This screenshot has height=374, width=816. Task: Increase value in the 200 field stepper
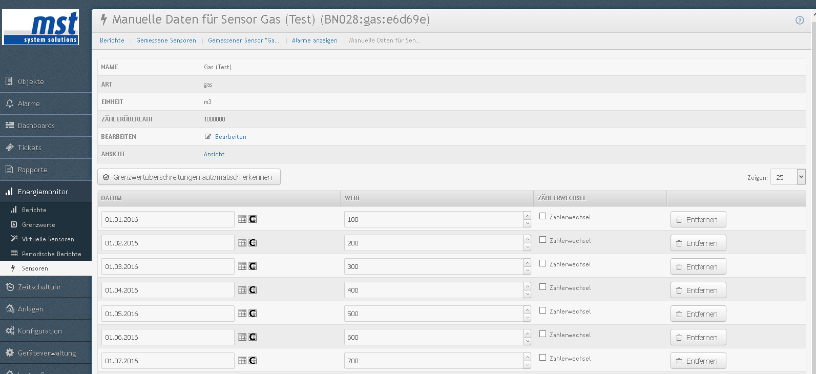pyautogui.click(x=527, y=239)
